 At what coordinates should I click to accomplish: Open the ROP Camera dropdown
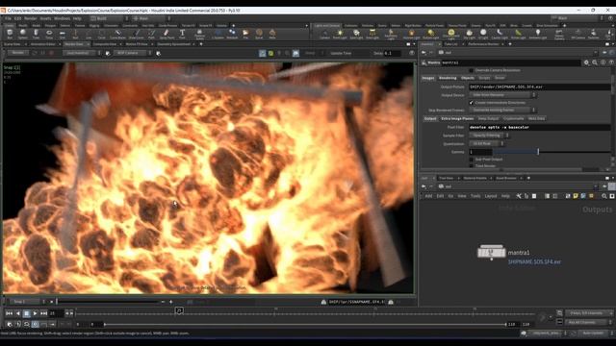point(132,53)
